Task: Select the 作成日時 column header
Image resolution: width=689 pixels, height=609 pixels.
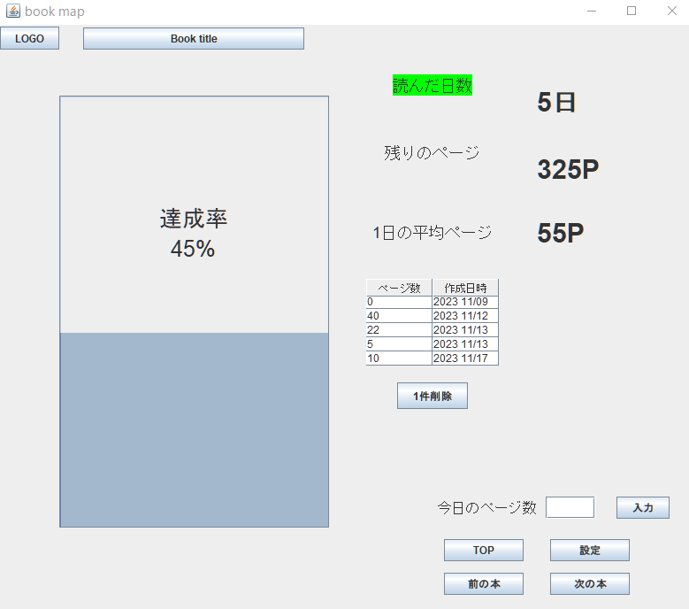Action: tap(465, 288)
